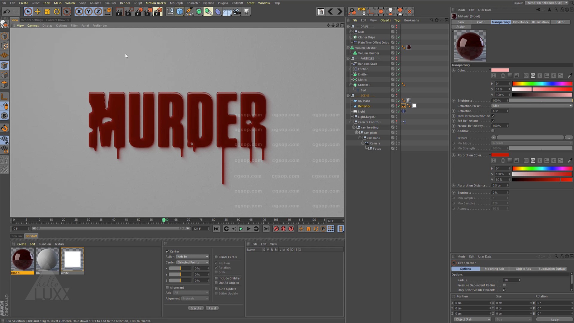Click the color picker eyedropper in Transparency Color
574x323 pixels.
click(x=570, y=76)
